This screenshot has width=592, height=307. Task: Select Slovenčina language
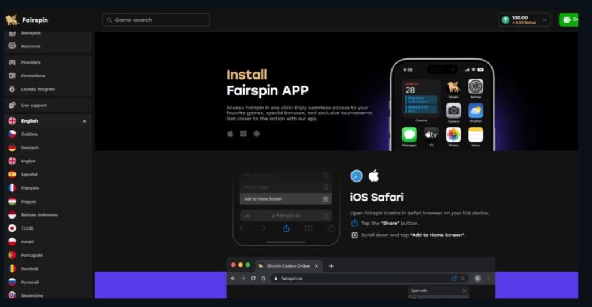tap(49, 295)
